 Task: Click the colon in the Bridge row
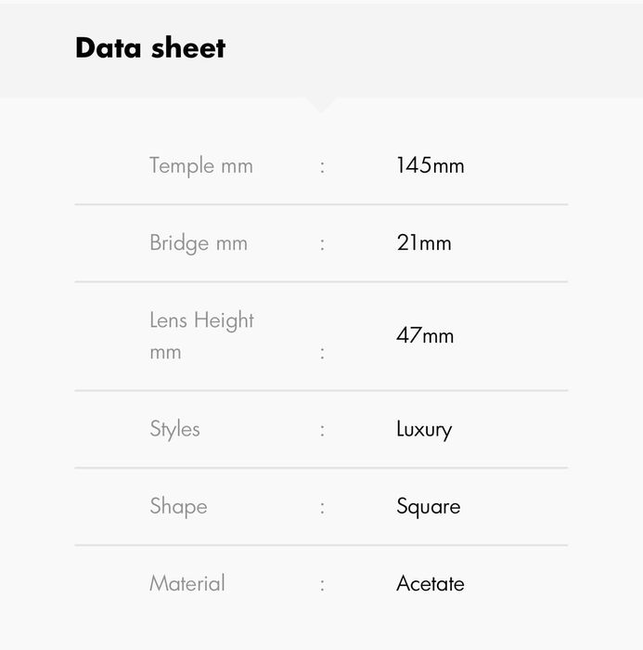click(x=322, y=244)
